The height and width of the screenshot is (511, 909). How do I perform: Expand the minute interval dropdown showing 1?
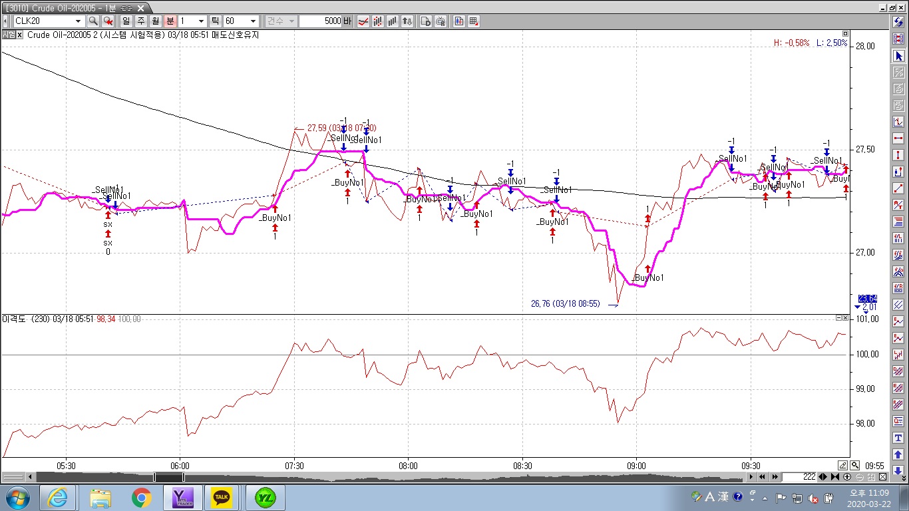tap(201, 21)
